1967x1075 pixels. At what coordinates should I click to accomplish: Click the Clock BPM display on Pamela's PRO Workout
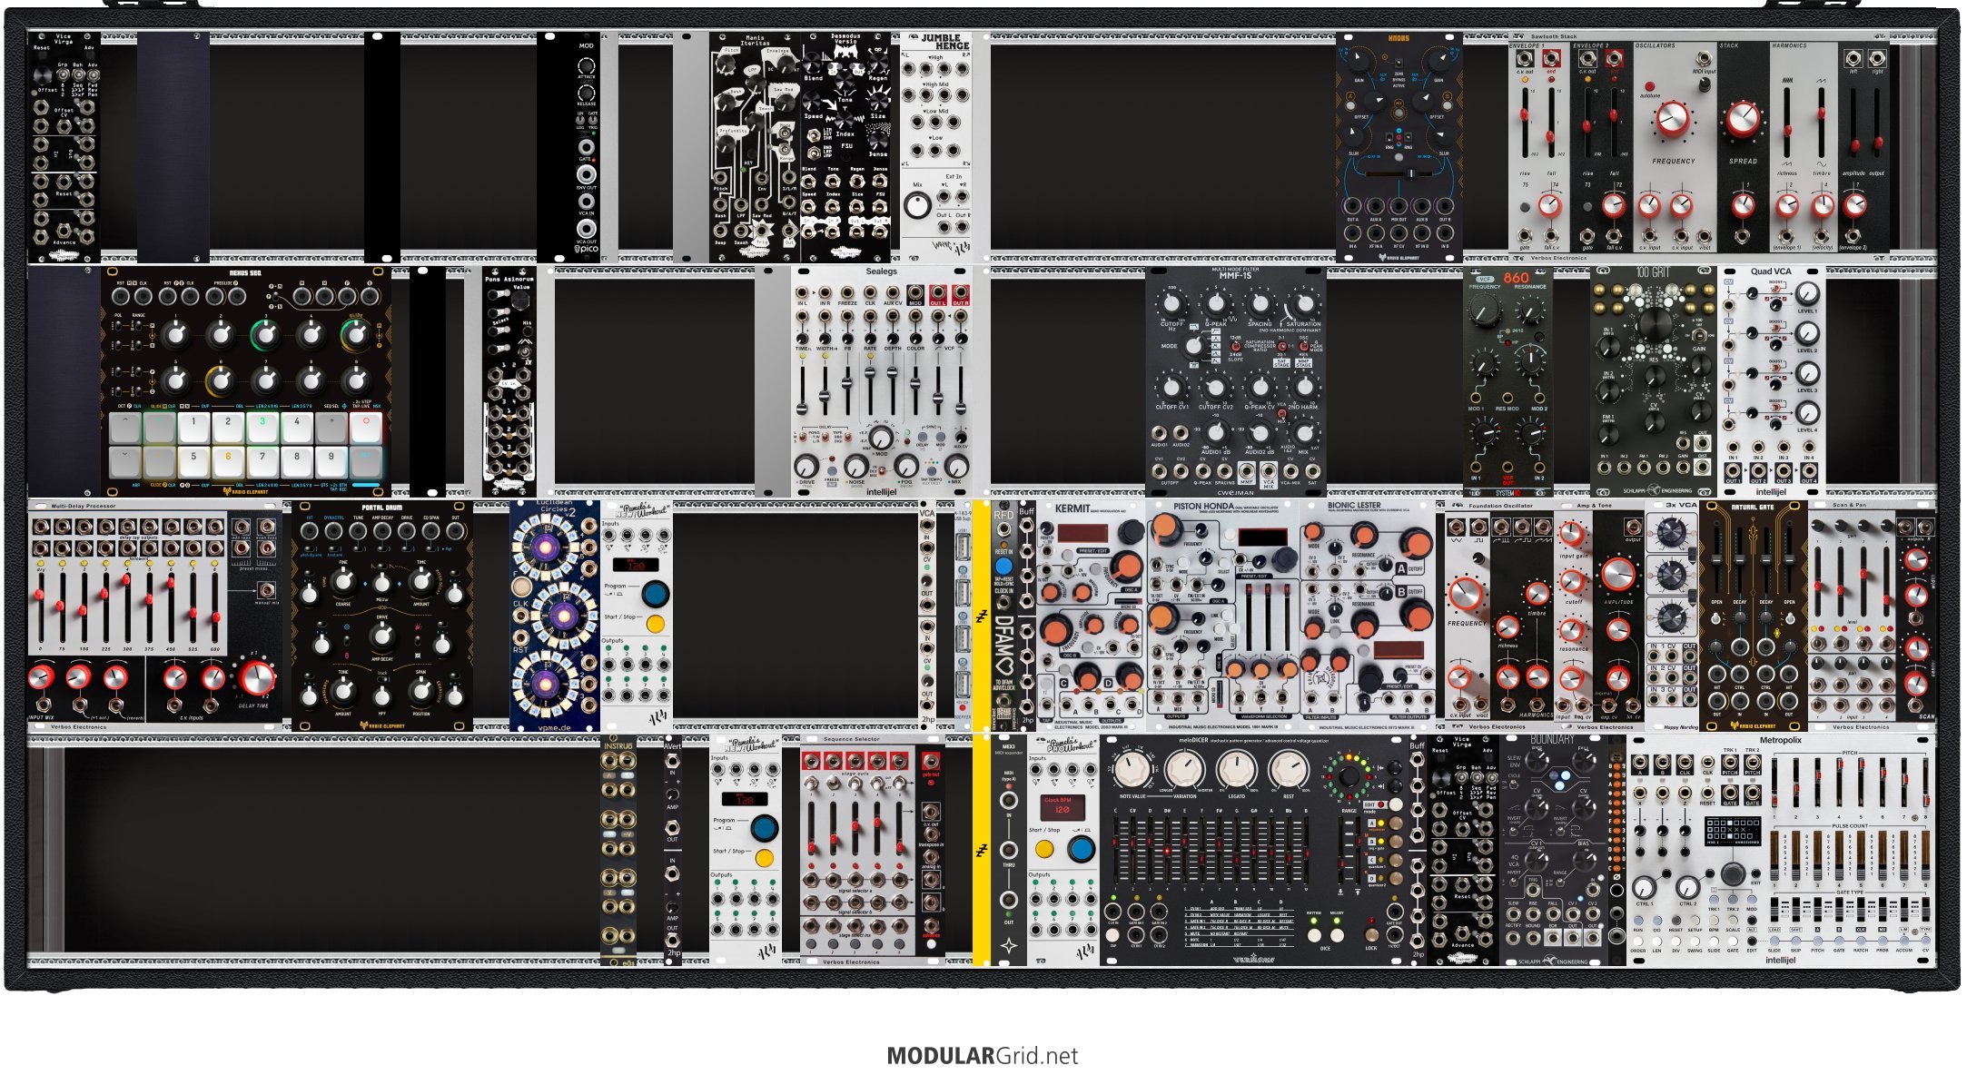[1062, 805]
